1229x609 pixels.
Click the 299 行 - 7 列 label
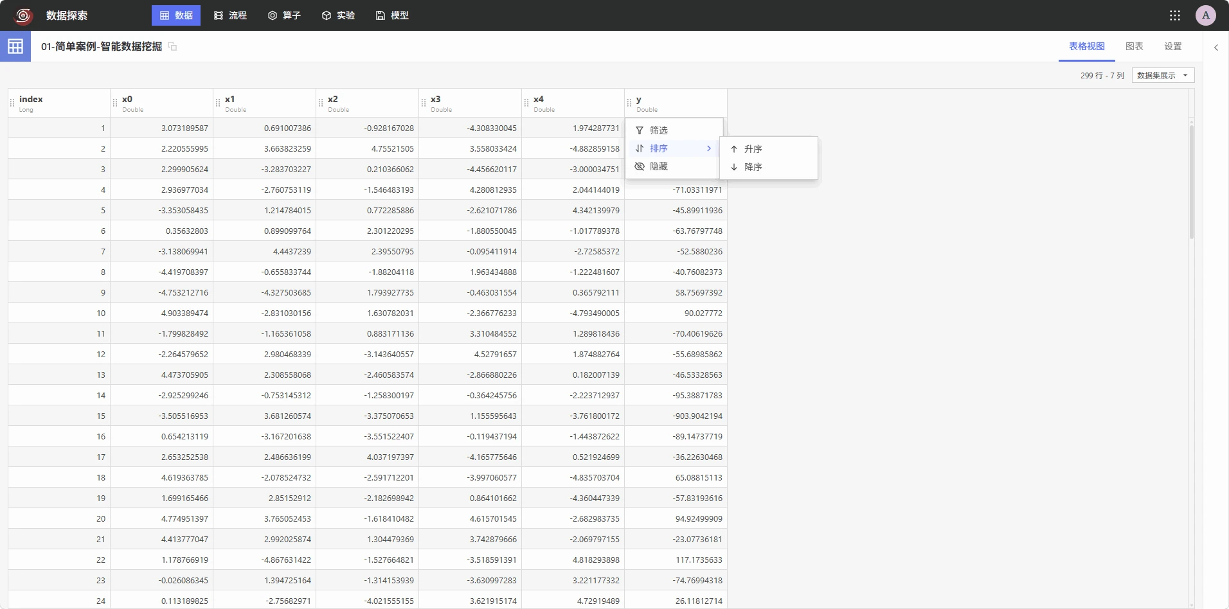click(x=1102, y=76)
